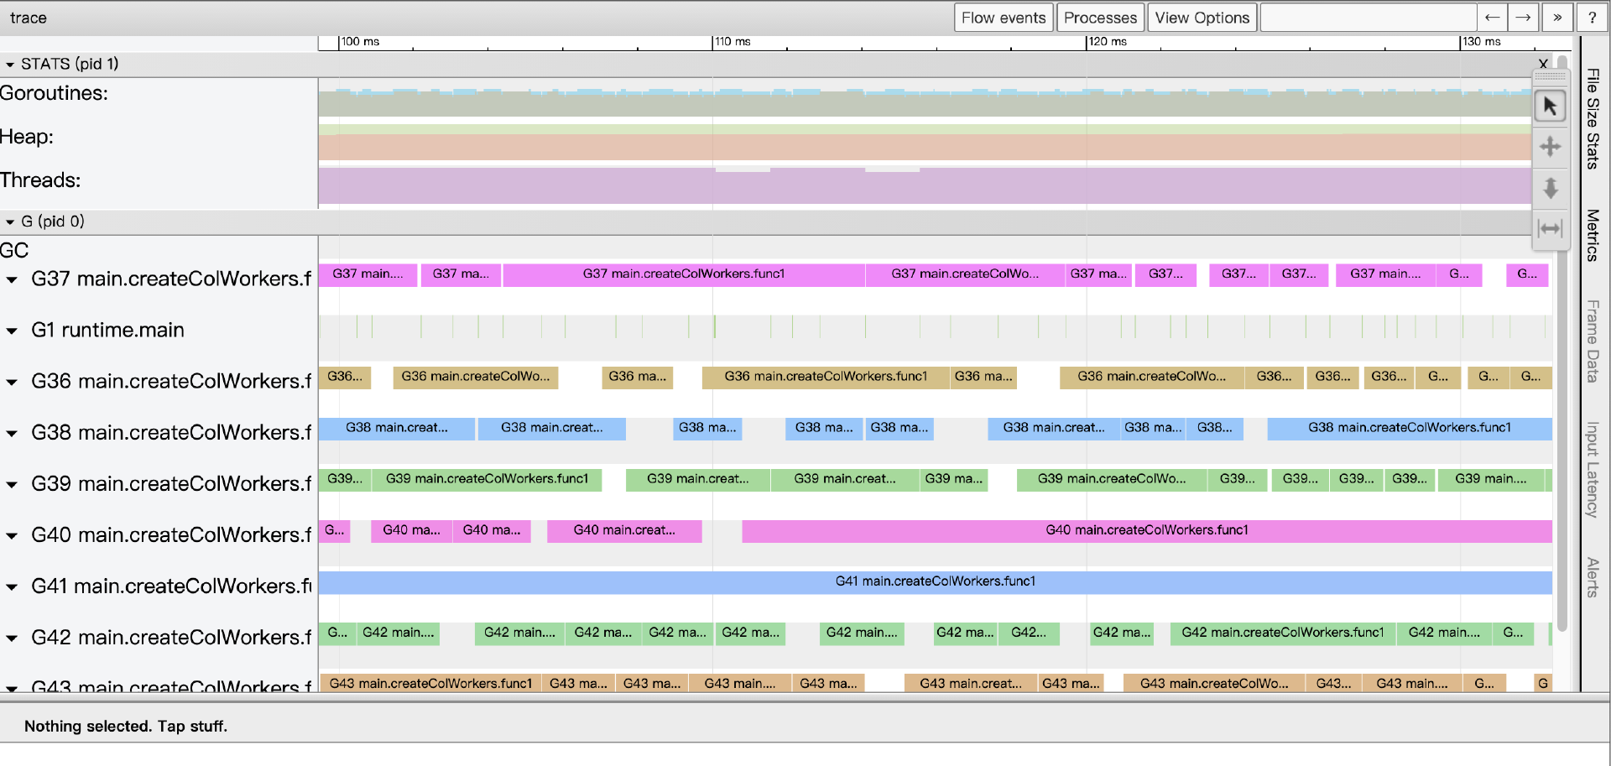This screenshot has width=1611, height=766.
Task: Open help with the question mark button
Action: pyautogui.click(x=1592, y=18)
